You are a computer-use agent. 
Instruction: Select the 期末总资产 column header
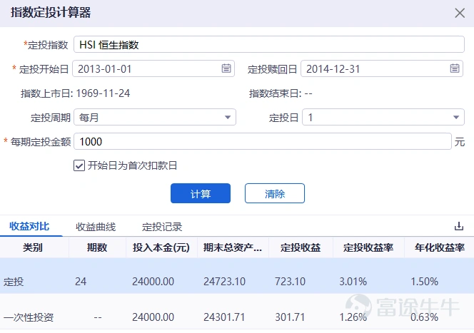coord(233,247)
